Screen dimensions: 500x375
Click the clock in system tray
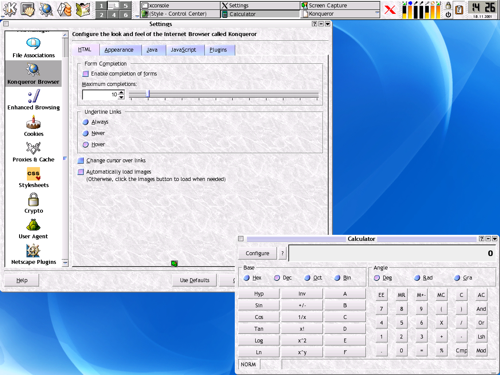[x=483, y=10]
